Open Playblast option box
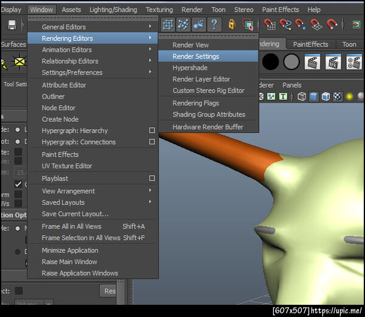Image resolution: width=365 pixels, height=317 pixels. point(151,178)
